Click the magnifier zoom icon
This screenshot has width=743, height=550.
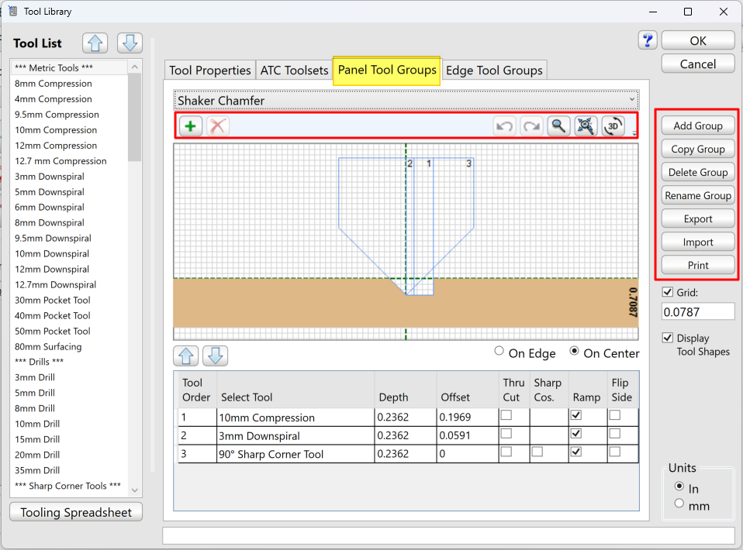click(558, 126)
